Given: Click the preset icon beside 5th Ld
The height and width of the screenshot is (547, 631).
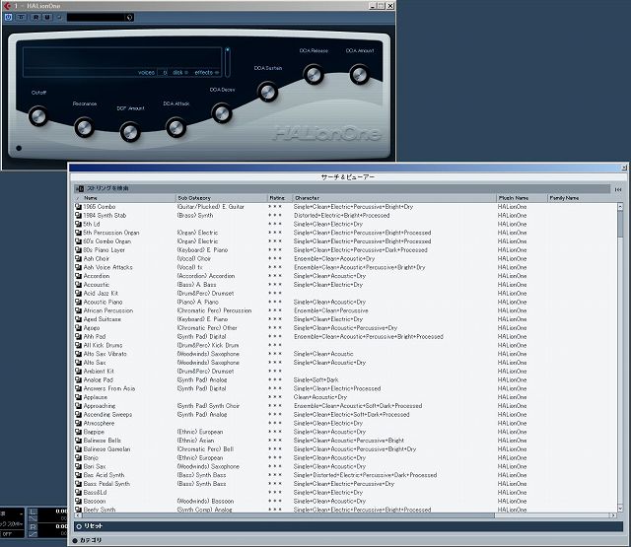Looking at the screenshot, I should coord(79,224).
